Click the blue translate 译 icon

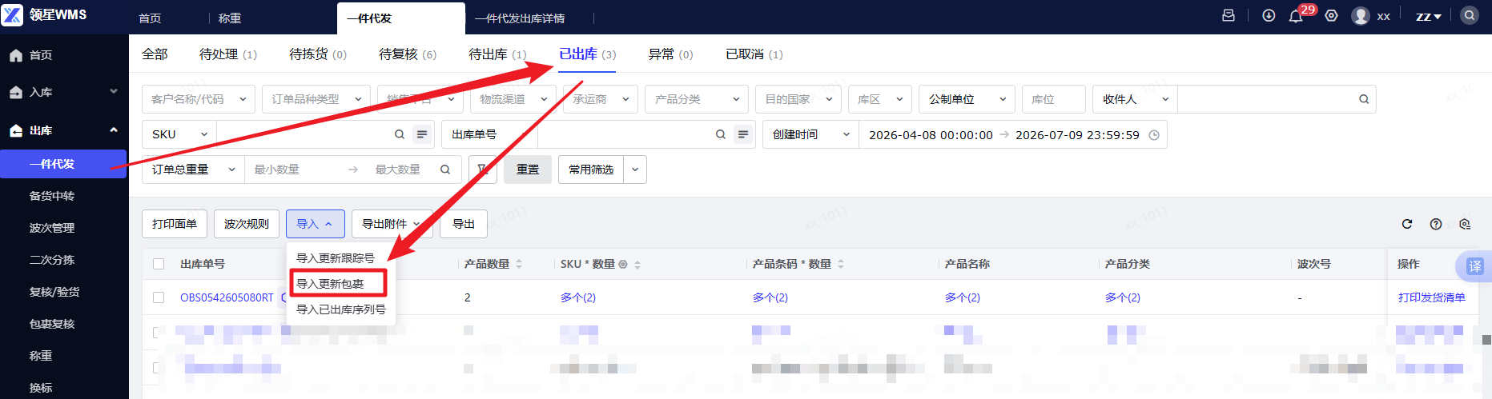click(x=1474, y=266)
